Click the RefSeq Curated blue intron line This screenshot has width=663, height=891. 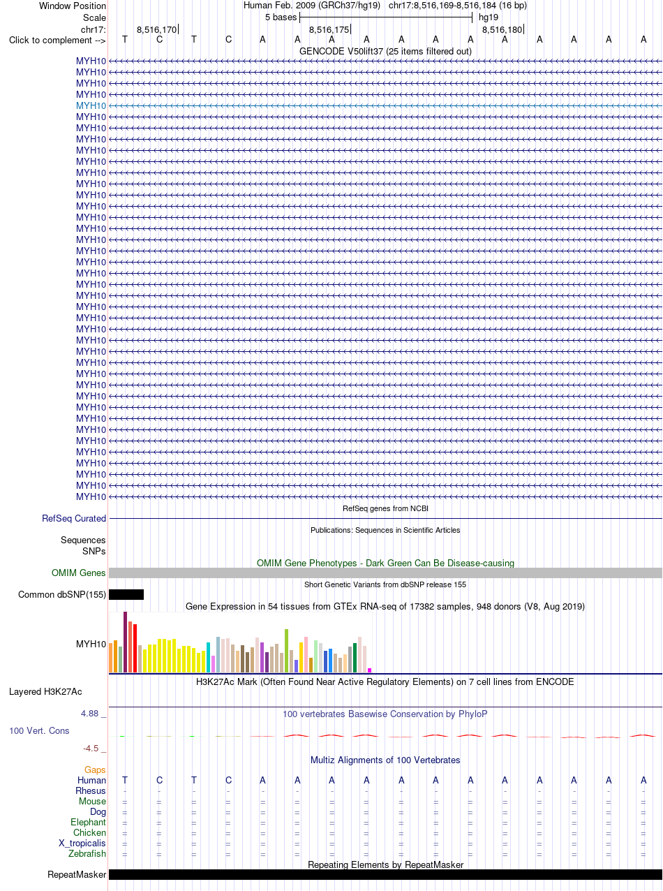click(385, 518)
